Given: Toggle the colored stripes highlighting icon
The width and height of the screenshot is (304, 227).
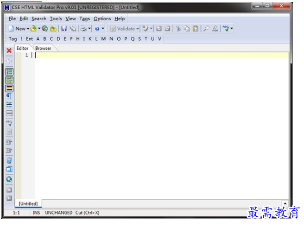Looking at the screenshot, I should point(9,88).
